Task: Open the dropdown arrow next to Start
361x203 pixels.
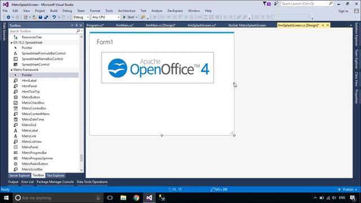Action: [137, 17]
